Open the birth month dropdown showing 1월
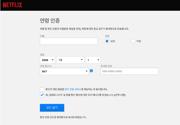This screenshot has width=180, height=125. point(70,60)
